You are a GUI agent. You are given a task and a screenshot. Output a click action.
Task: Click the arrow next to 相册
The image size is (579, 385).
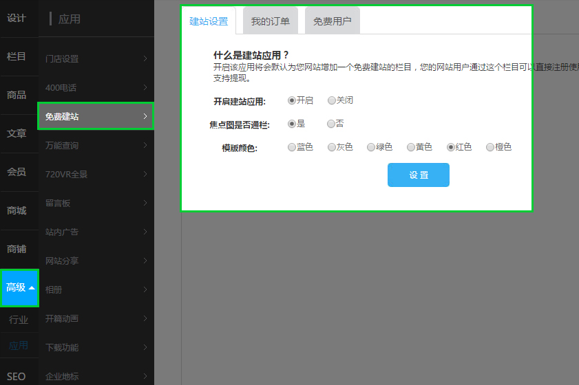click(145, 290)
